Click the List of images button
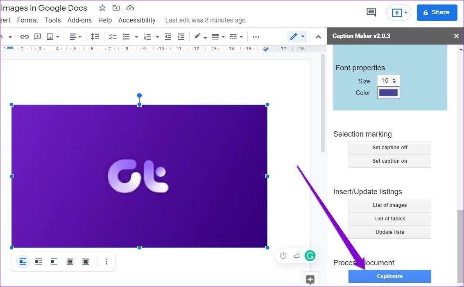Screen dimensions: 464x287 click(x=390, y=205)
